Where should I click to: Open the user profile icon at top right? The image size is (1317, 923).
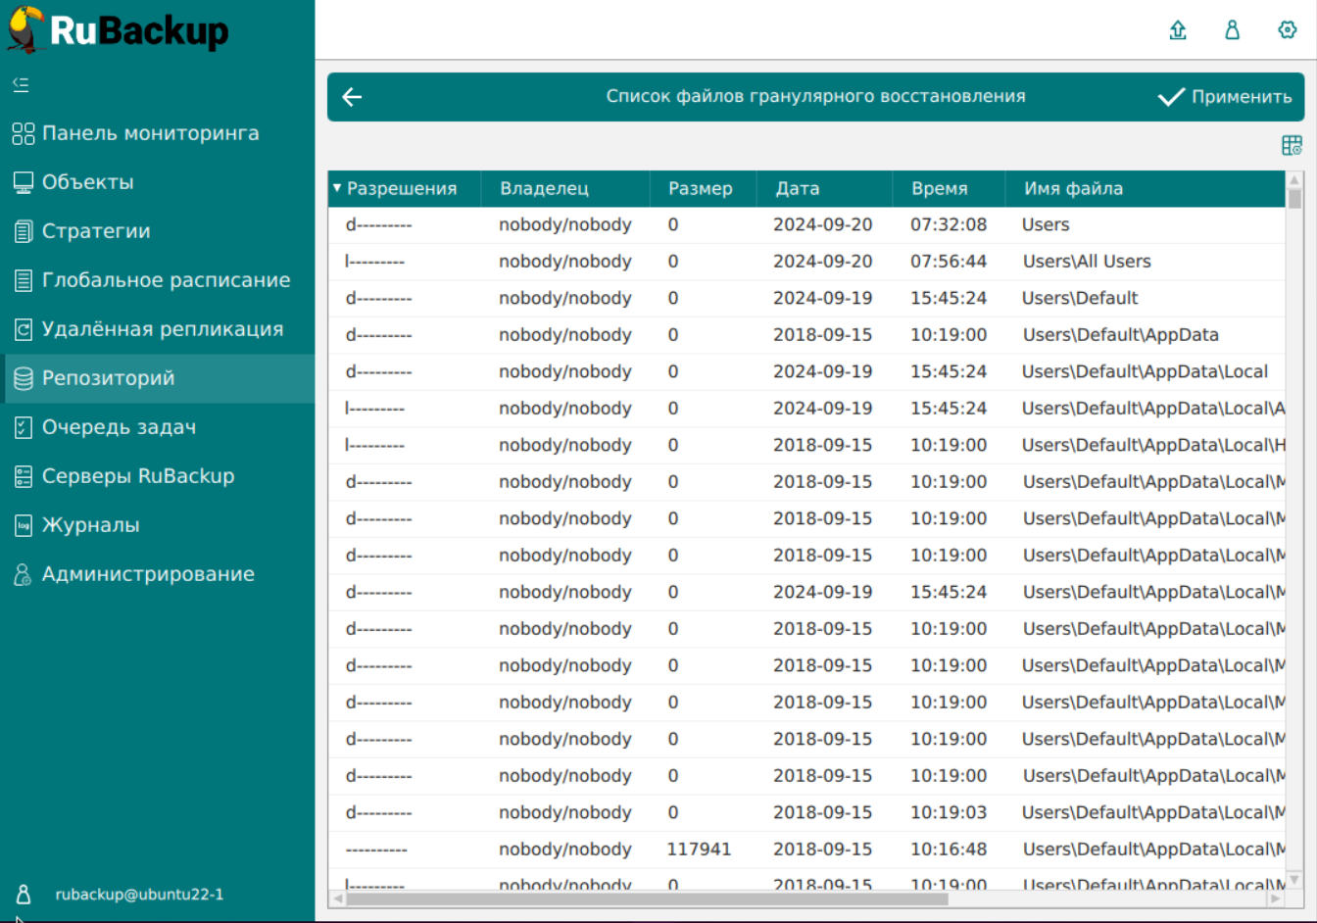tap(1233, 30)
